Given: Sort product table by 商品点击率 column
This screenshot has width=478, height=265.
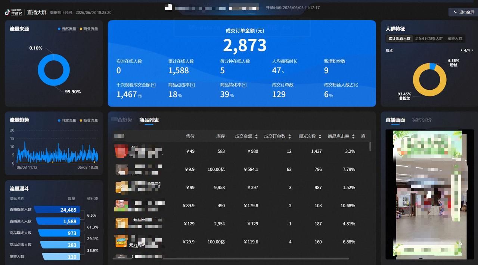Looking at the screenshot, I should click(x=353, y=137).
